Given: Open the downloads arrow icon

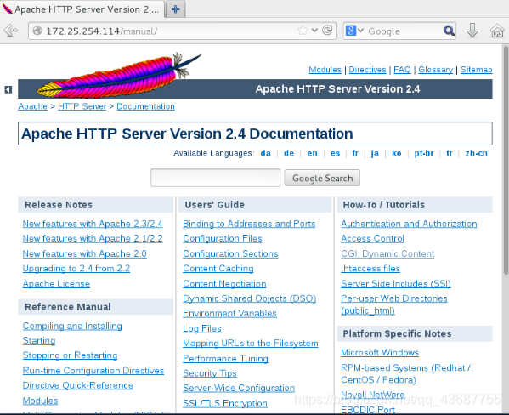Looking at the screenshot, I should click(x=472, y=31).
